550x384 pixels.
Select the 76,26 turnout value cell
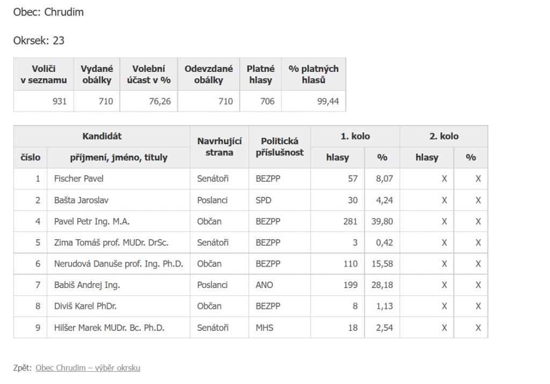pos(149,101)
